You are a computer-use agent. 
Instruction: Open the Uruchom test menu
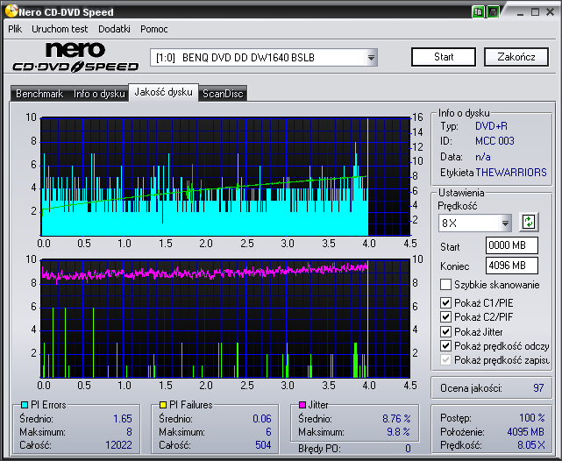point(60,29)
